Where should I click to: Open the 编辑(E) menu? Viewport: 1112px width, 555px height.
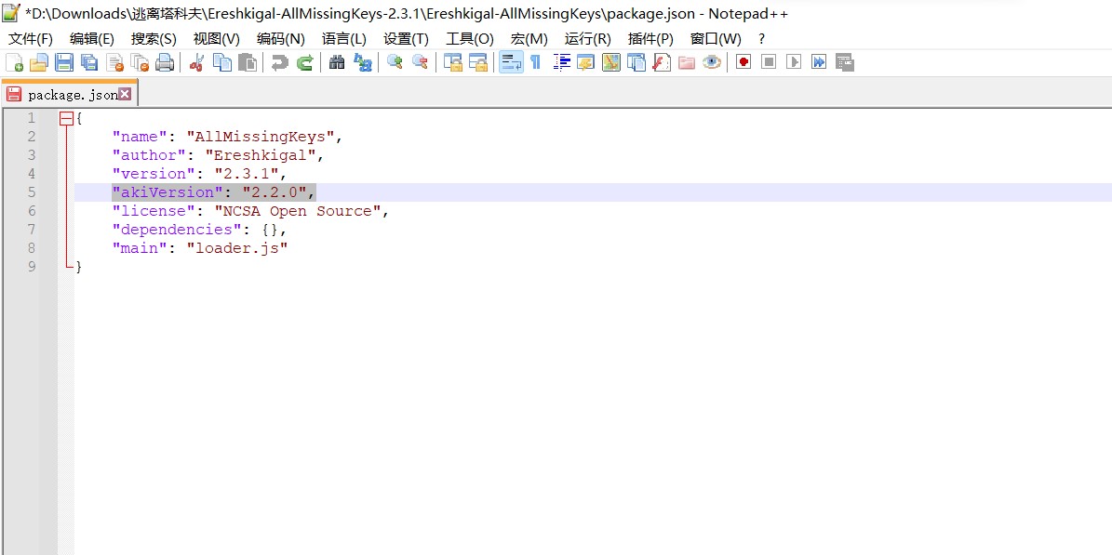coord(92,39)
